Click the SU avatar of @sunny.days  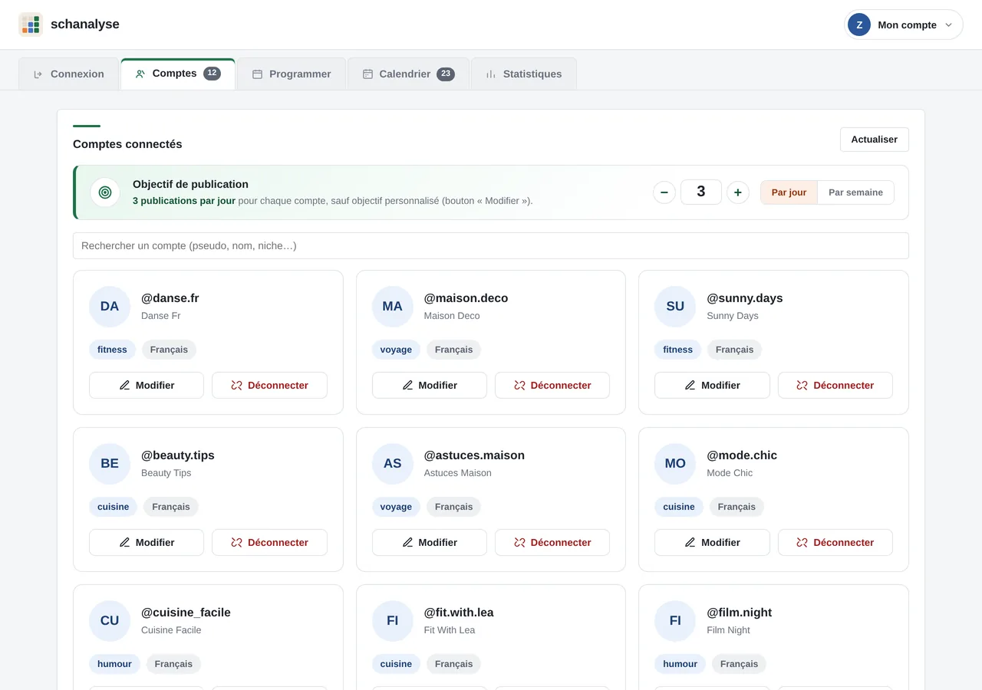675,307
